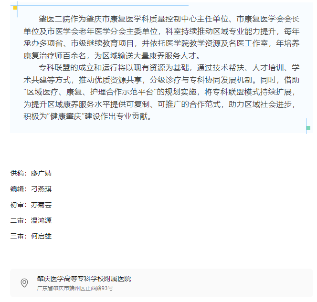The image size is (317, 302).
Task: Click the address 广东省肇庆市端州区正西路93号
Action: pyautogui.click(x=75, y=288)
